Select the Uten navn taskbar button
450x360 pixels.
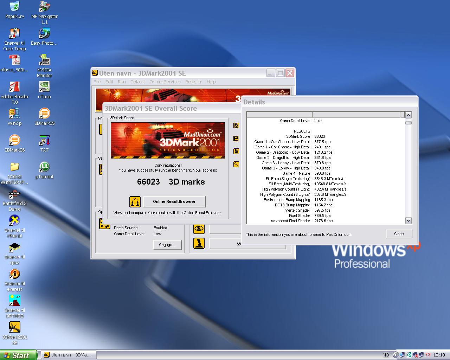(69, 355)
